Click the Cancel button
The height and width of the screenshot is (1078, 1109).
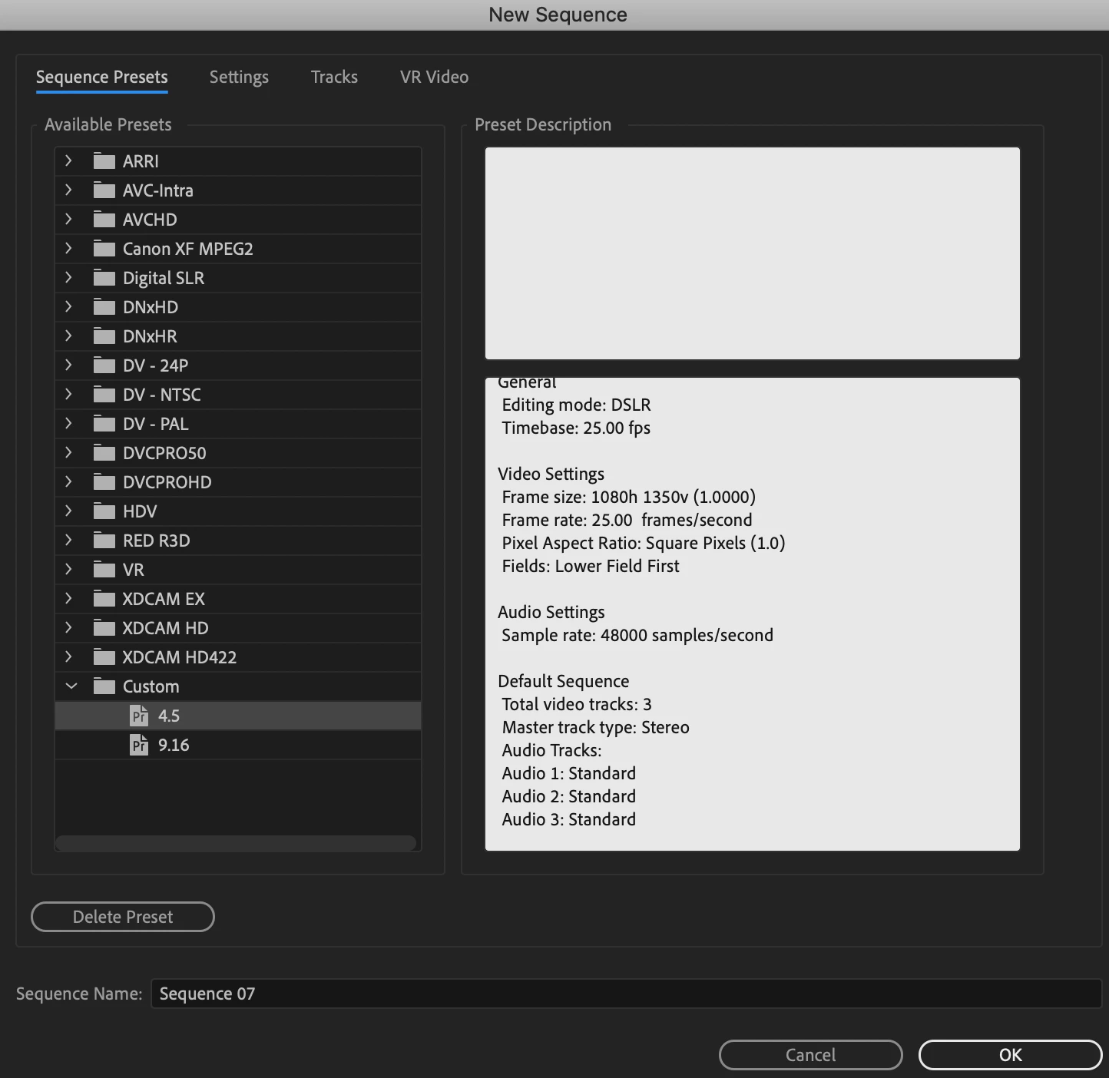coord(811,1055)
